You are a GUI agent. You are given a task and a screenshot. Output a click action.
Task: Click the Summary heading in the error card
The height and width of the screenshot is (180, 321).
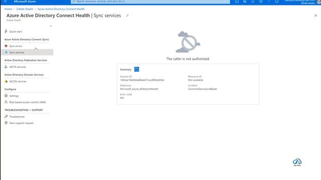pyautogui.click(x=126, y=69)
